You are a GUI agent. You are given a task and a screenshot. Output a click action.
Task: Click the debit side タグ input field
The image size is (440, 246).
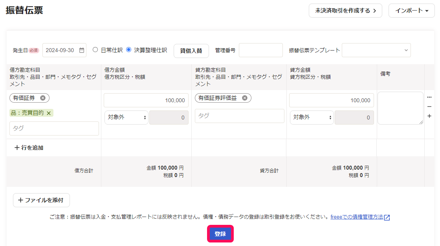[54, 128]
